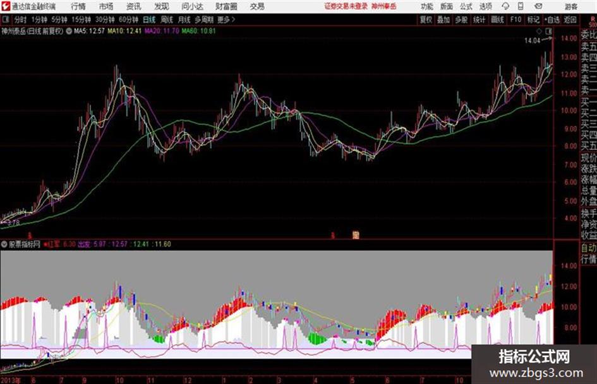Switch to 周线 weekly period
The height and width of the screenshot is (384, 597).
tap(167, 20)
